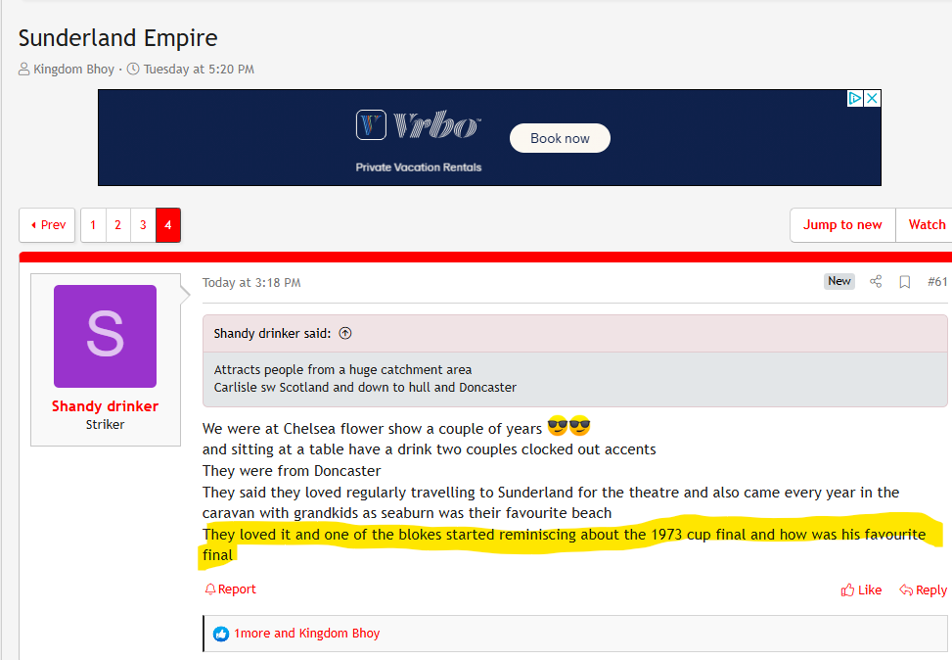Click the New badge on post
Screen dimensions: 952x660
tap(839, 281)
